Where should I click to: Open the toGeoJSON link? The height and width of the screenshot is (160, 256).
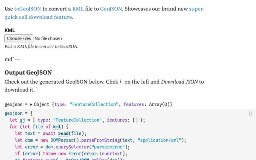click(x=28, y=9)
